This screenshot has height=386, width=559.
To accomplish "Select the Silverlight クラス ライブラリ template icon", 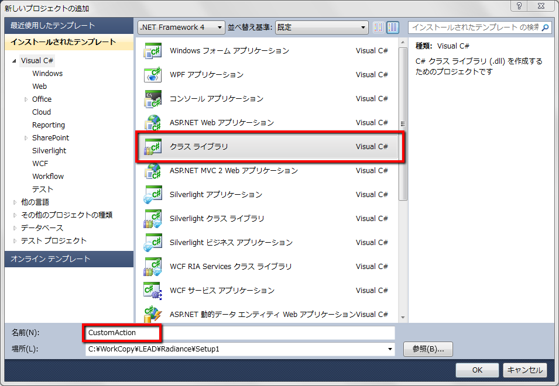I will tap(153, 218).
